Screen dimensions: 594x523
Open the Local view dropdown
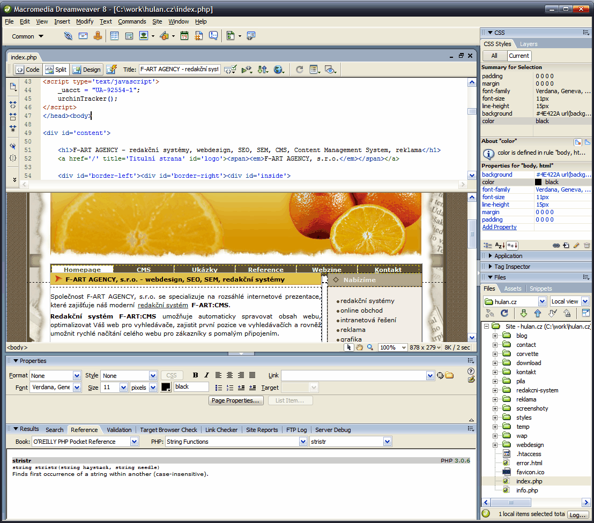tap(585, 301)
